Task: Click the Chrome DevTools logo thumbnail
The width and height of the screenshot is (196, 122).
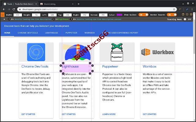Action: pos(36,52)
